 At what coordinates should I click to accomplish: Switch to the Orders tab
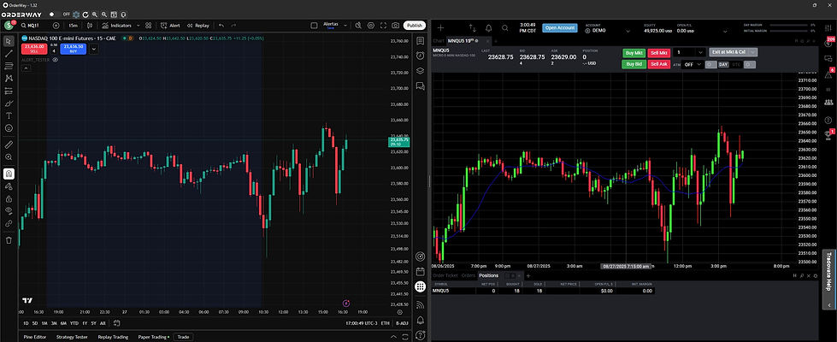coord(469,275)
